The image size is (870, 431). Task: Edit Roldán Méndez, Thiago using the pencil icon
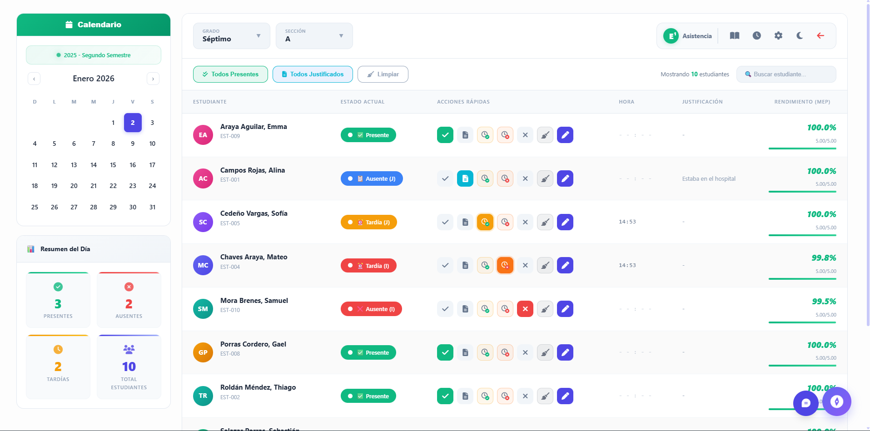tap(565, 396)
